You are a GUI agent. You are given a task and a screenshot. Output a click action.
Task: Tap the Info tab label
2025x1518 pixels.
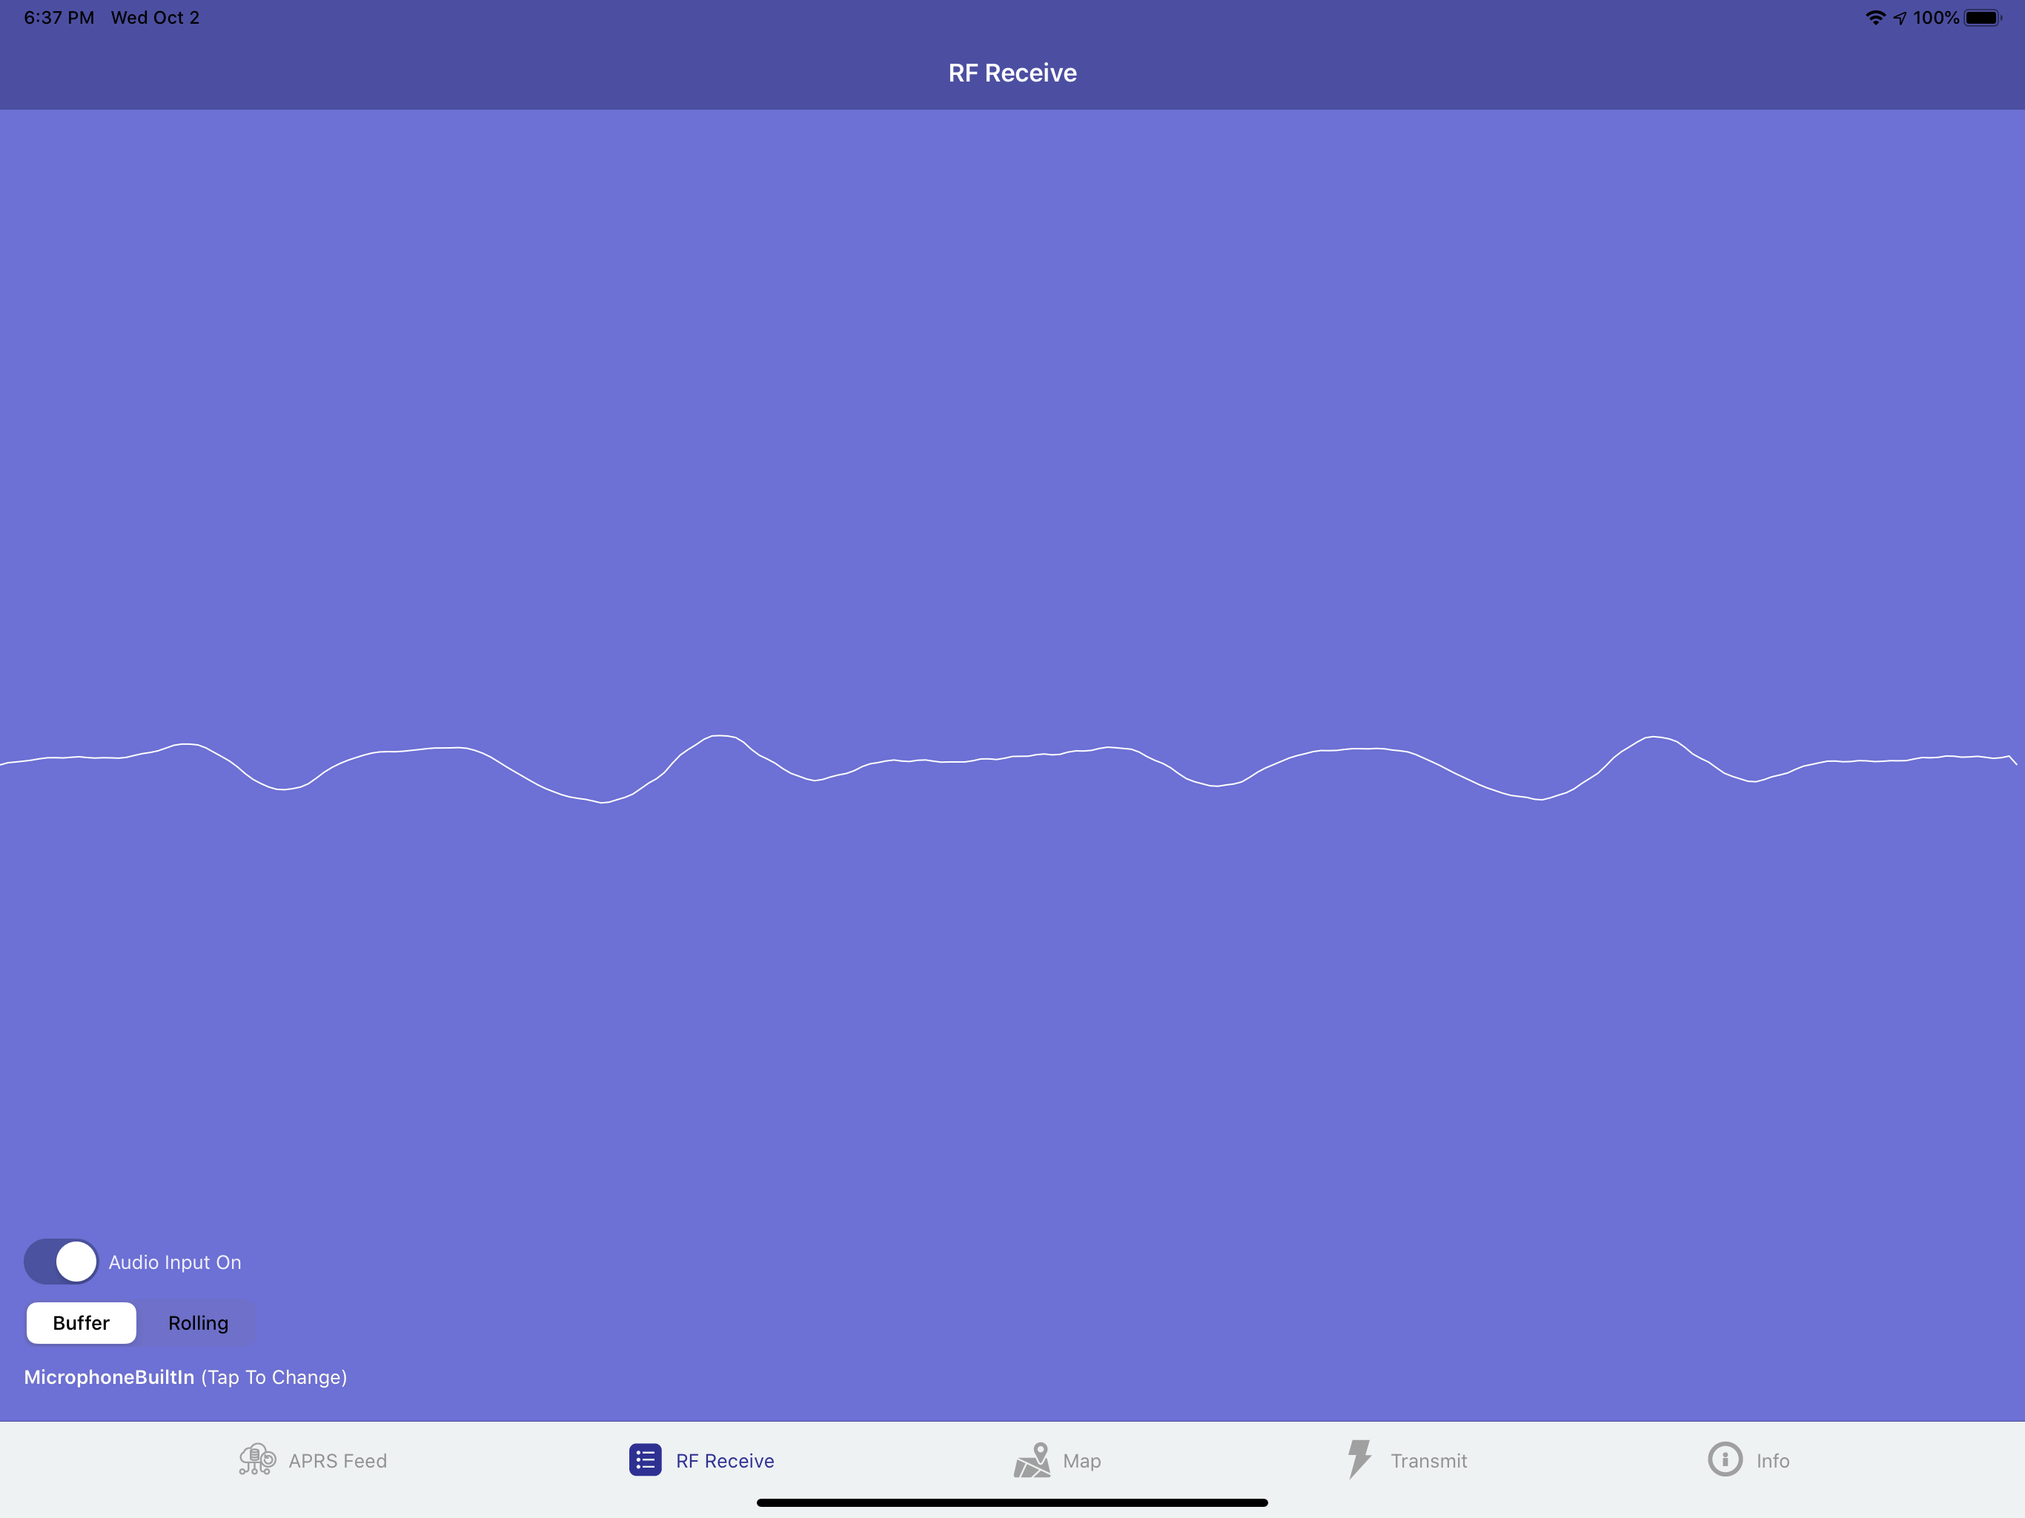tap(1772, 1461)
